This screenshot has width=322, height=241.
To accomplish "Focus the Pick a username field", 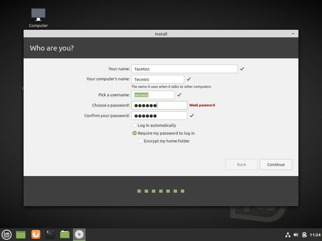I will click(153, 95).
